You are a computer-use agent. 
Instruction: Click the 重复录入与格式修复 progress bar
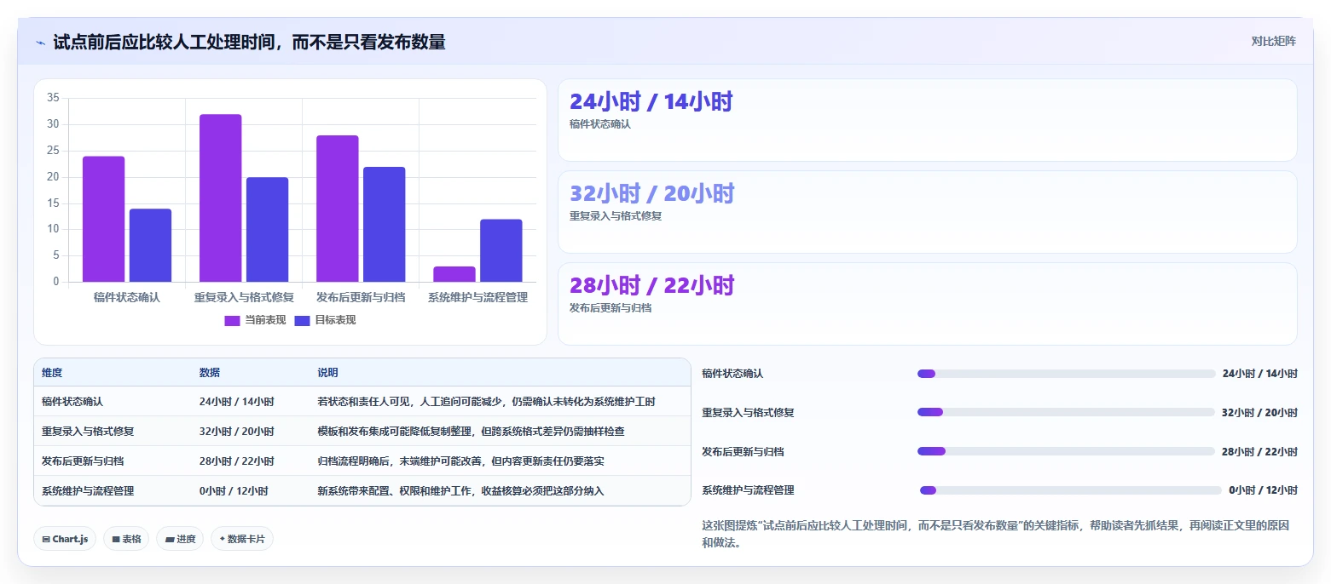click(1066, 412)
